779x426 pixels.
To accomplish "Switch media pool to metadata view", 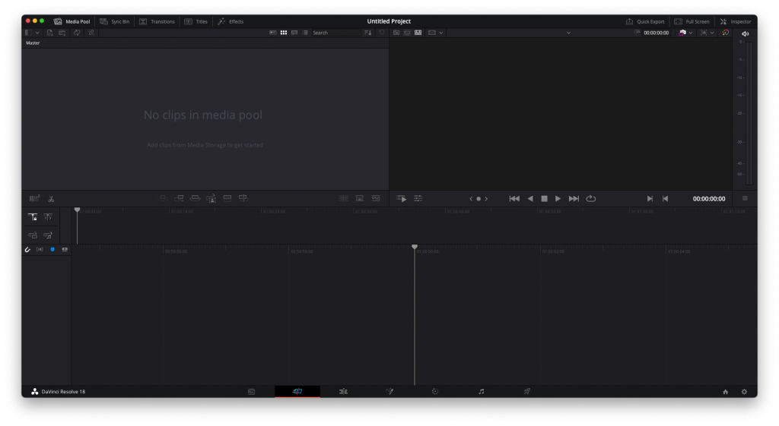I will click(273, 33).
